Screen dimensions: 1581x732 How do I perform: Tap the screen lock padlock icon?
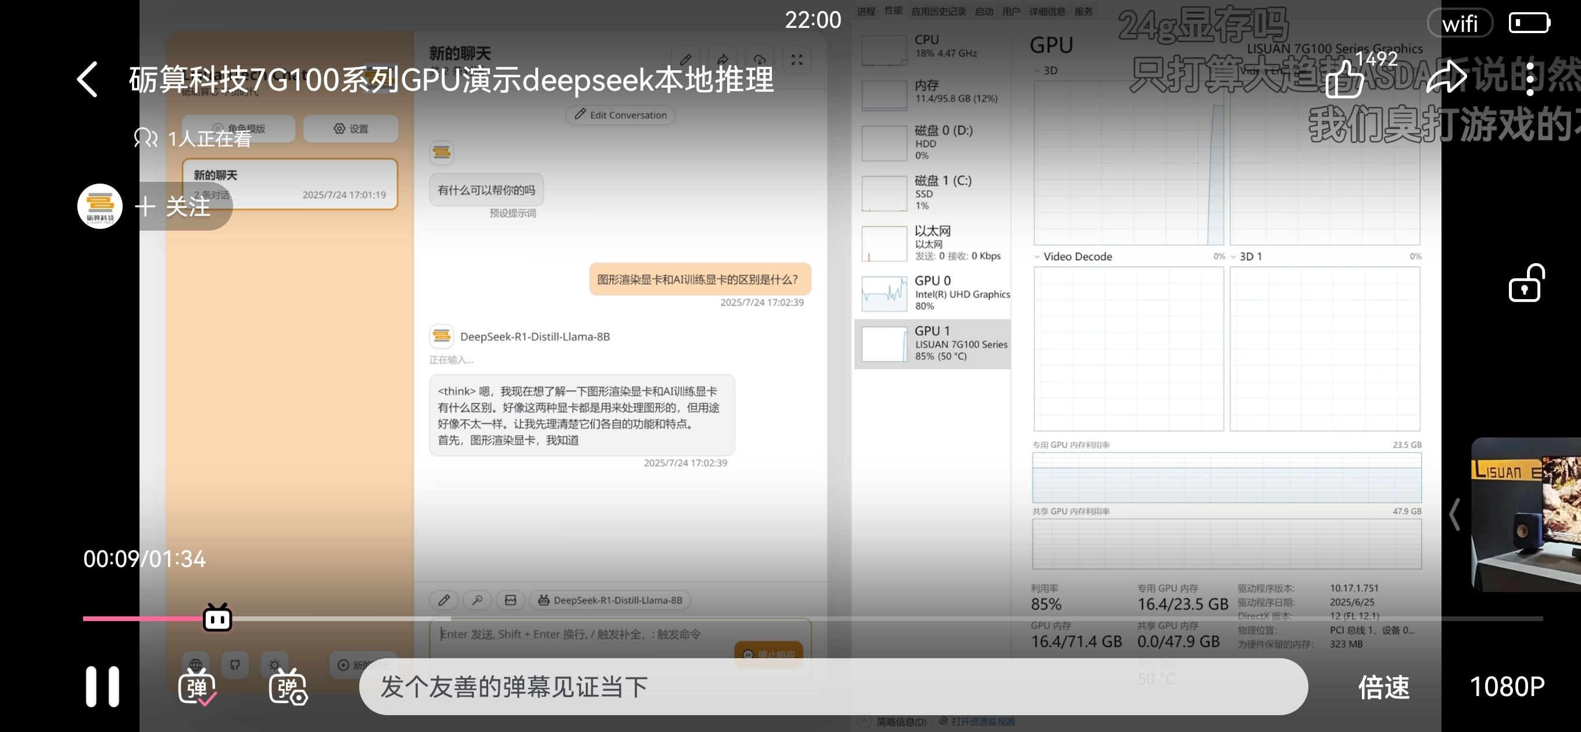click(x=1526, y=283)
